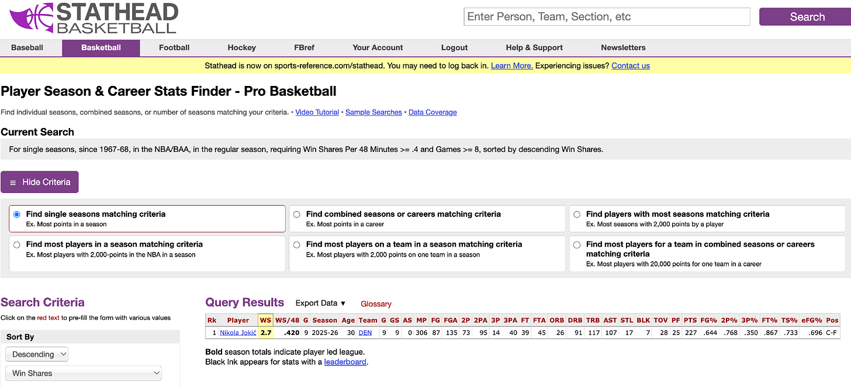
Task: Open the Descending sort order dropdown
Action: click(37, 354)
